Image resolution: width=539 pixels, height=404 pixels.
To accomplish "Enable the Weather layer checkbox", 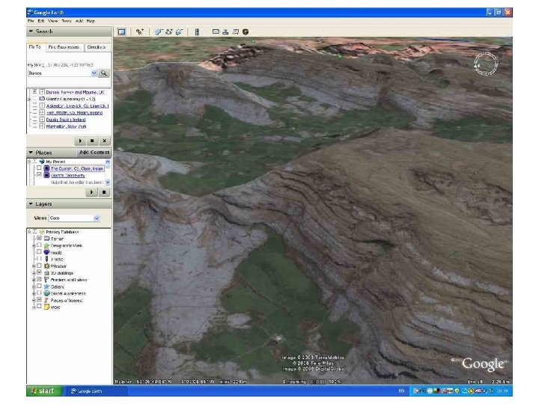I will (39, 266).
